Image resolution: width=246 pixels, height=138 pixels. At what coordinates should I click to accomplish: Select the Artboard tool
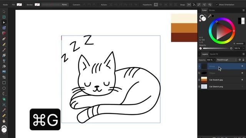(x=4, y=17)
